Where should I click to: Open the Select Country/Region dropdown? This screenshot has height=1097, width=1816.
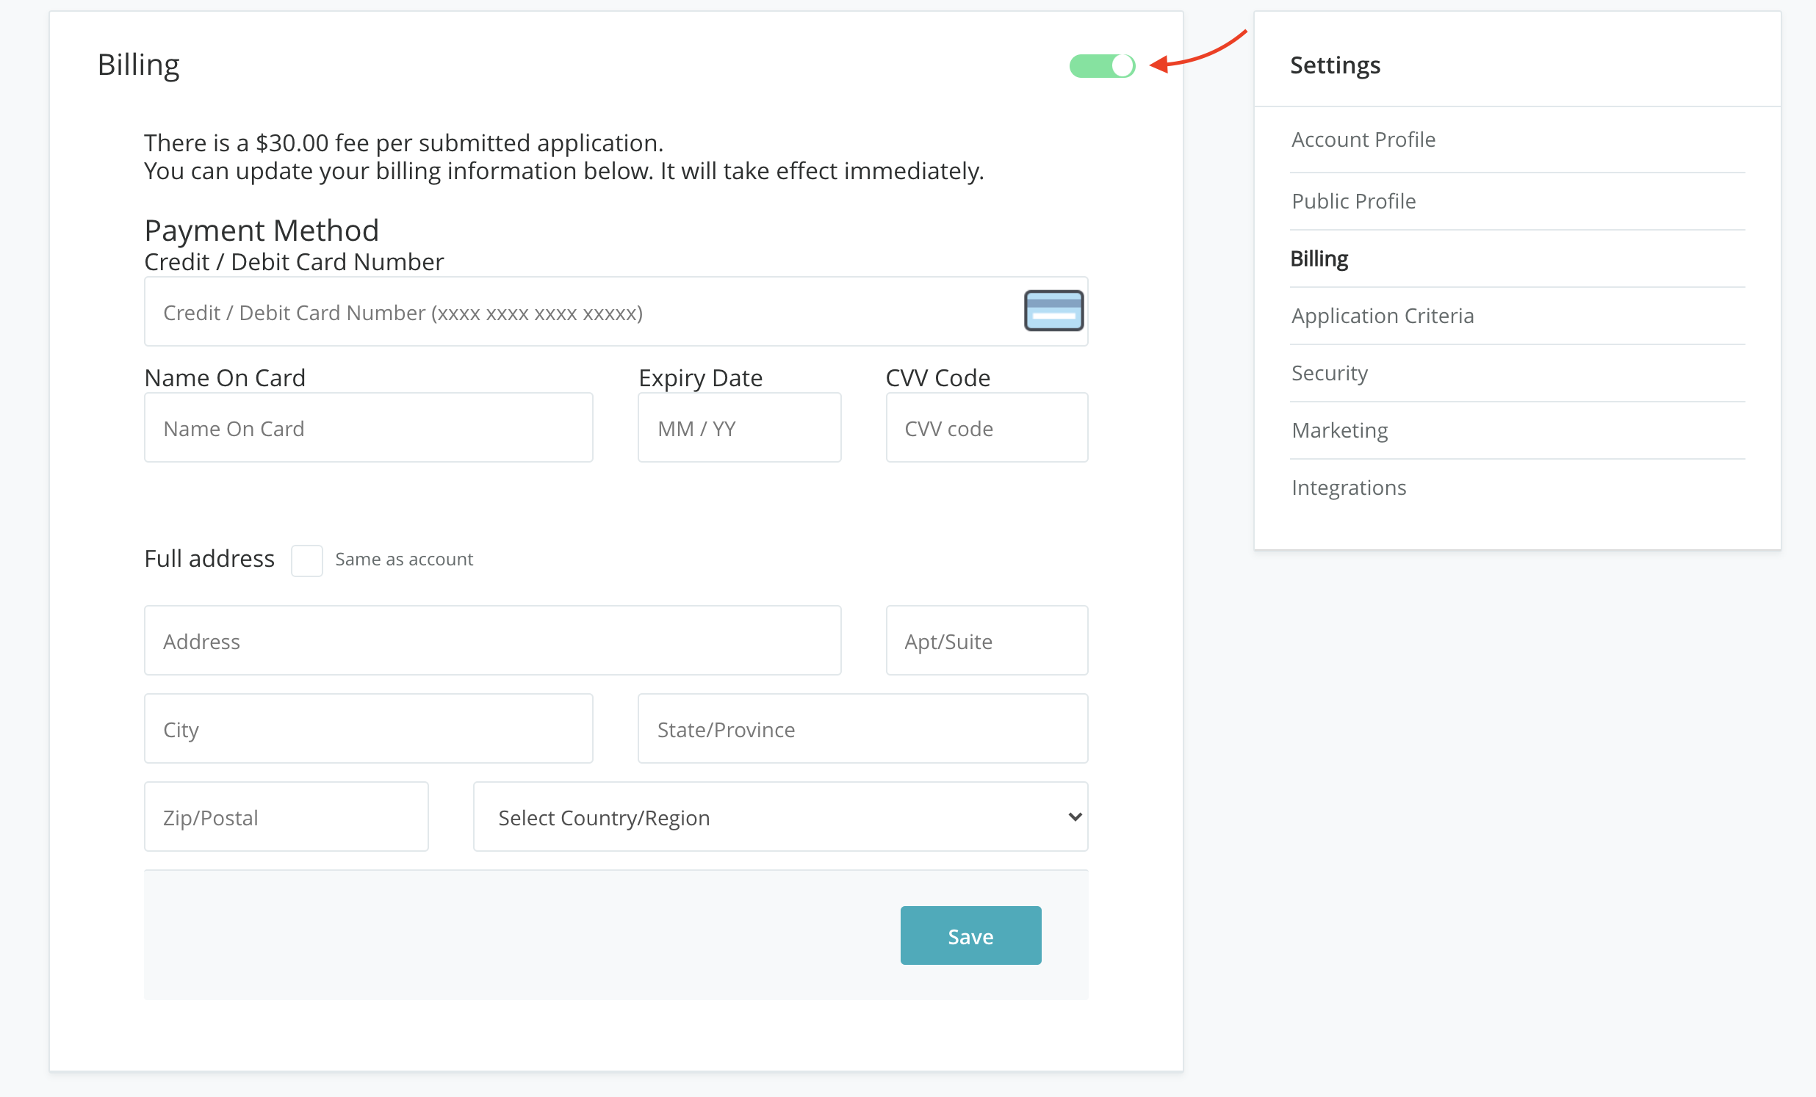click(779, 817)
